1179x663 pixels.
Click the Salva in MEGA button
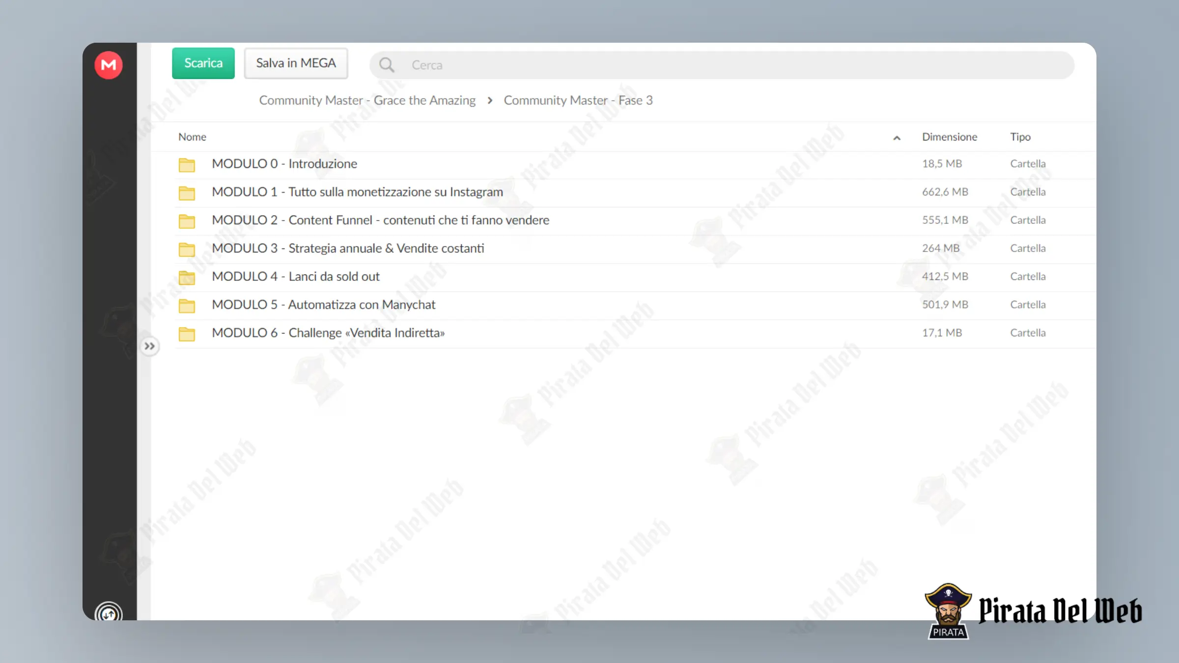296,63
